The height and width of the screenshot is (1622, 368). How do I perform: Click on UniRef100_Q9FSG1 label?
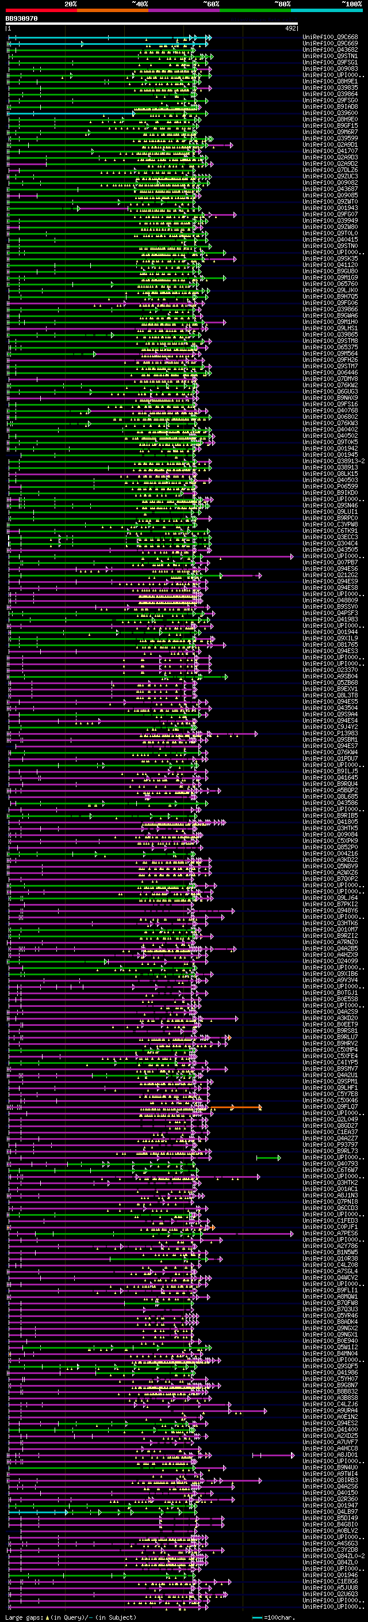coord(330,62)
